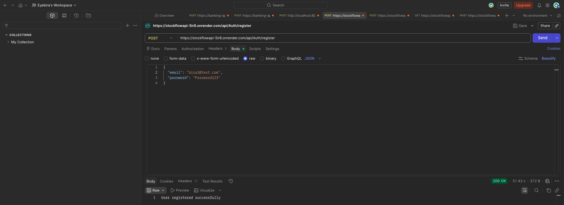This screenshot has height=205, width=564.
Task: Click the HTTP request type icon beside title
Action: [148, 26]
